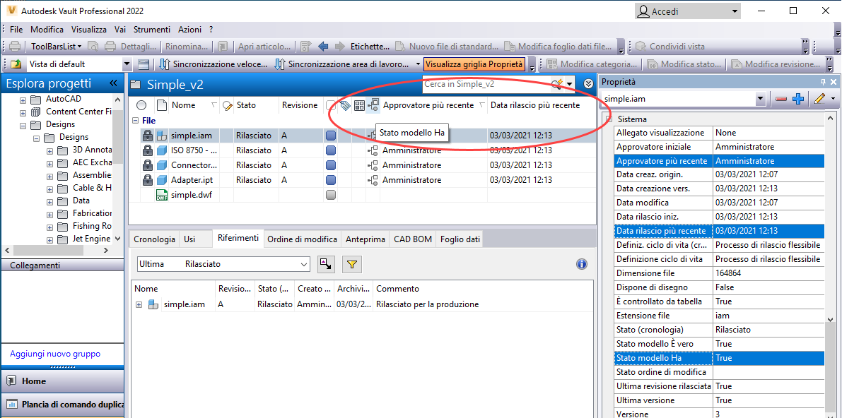Click the go-up folder icon
The width and height of the screenshot is (842, 418).
pos(16,64)
